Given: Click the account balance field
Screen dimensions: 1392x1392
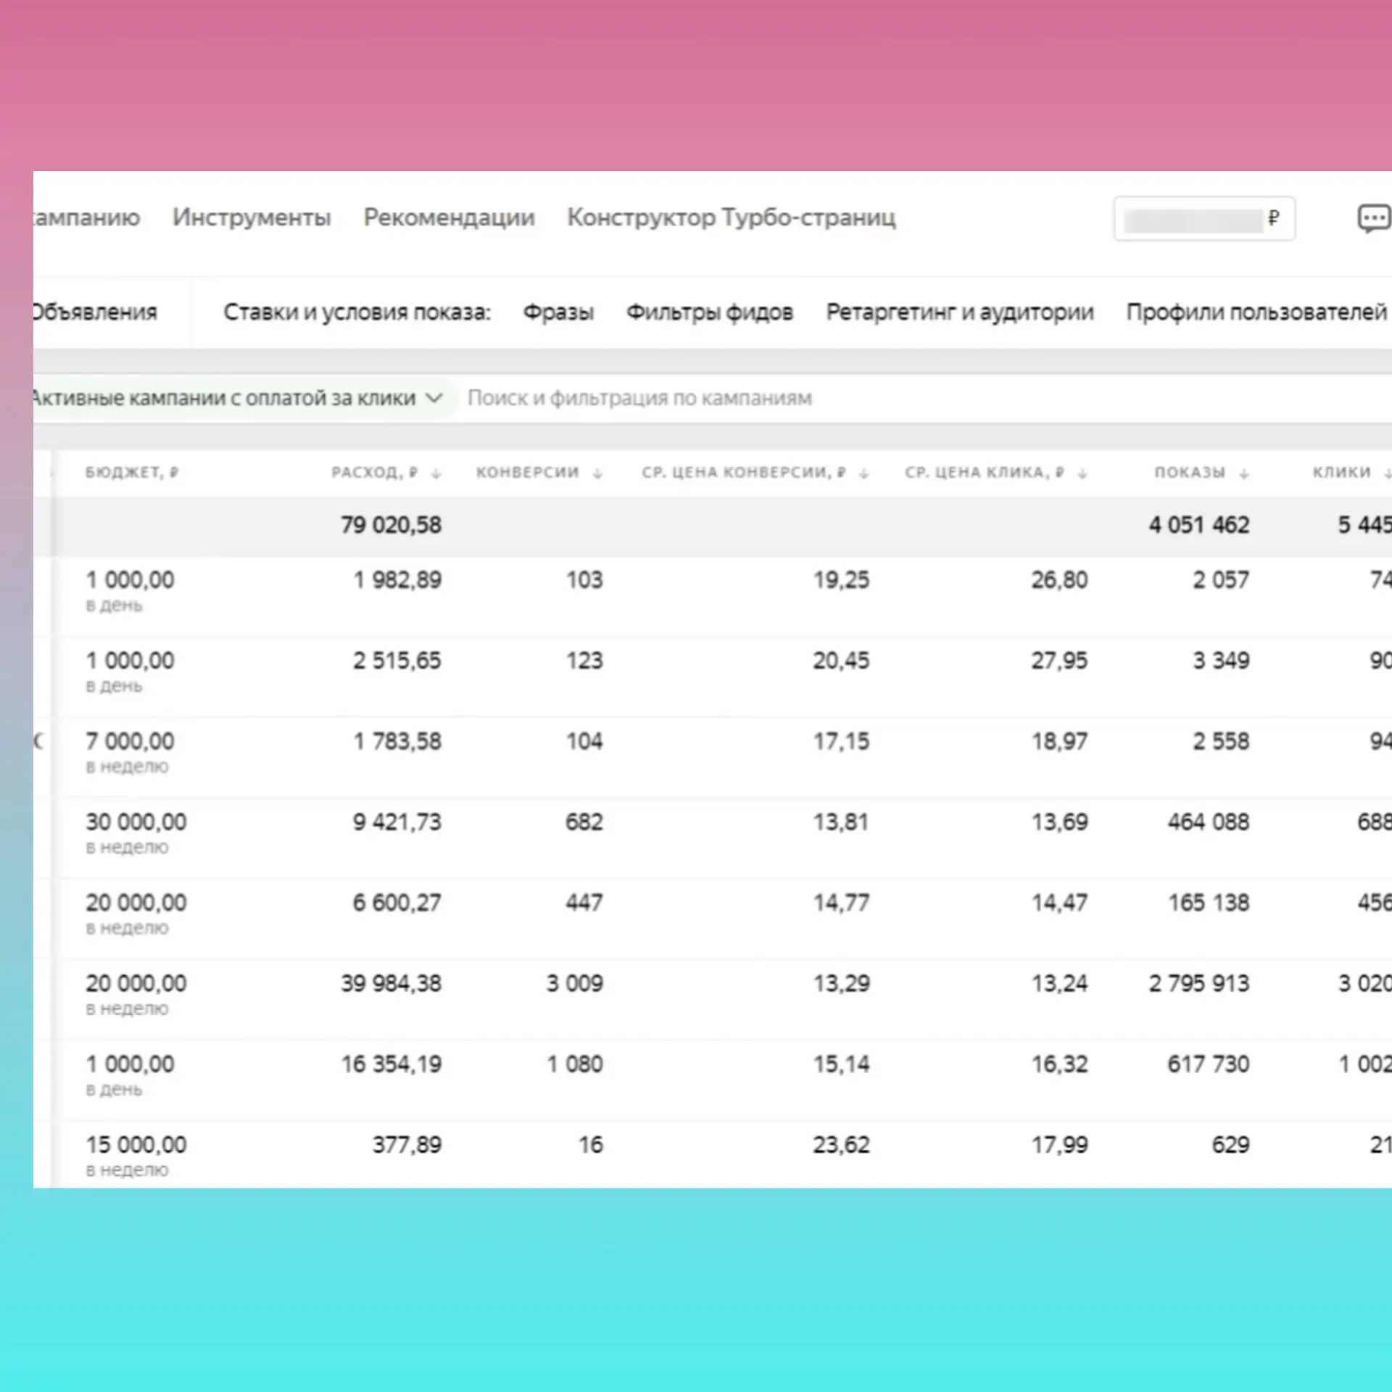Looking at the screenshot, I should point(1204,218).
